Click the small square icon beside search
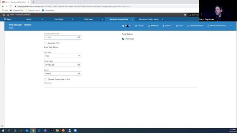The image size is (237, 133). (x=185, y=15)
